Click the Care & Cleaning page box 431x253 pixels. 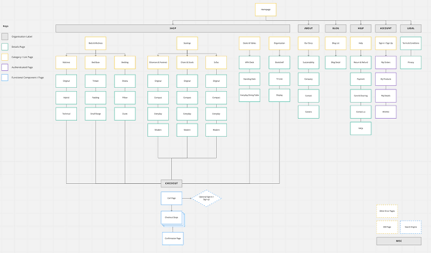tap(361, 96)
